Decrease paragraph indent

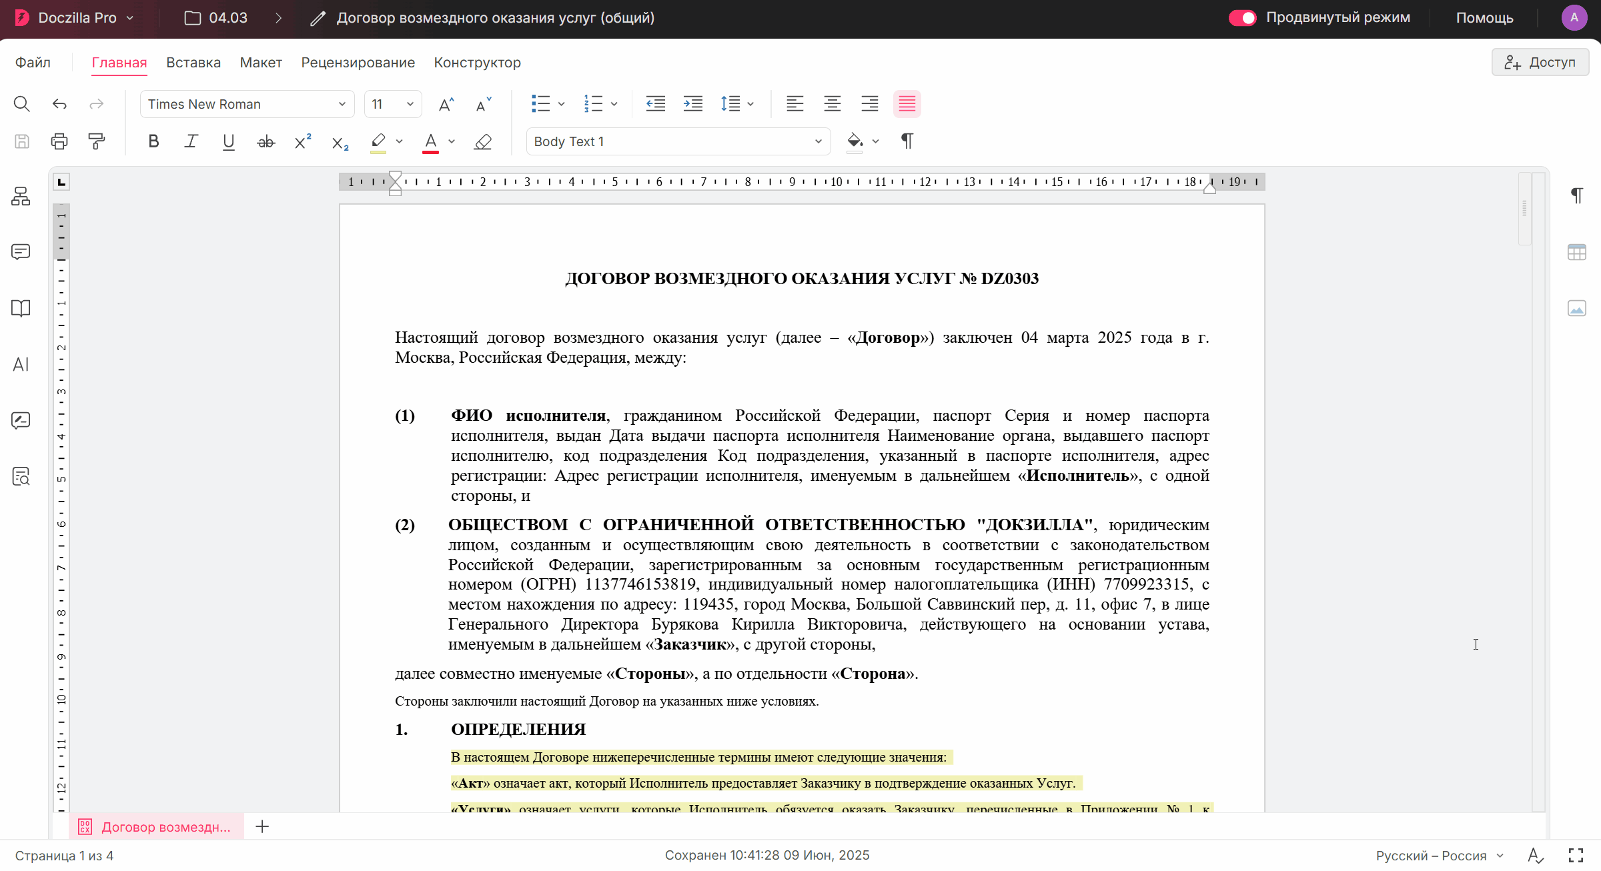coord(656,104)
